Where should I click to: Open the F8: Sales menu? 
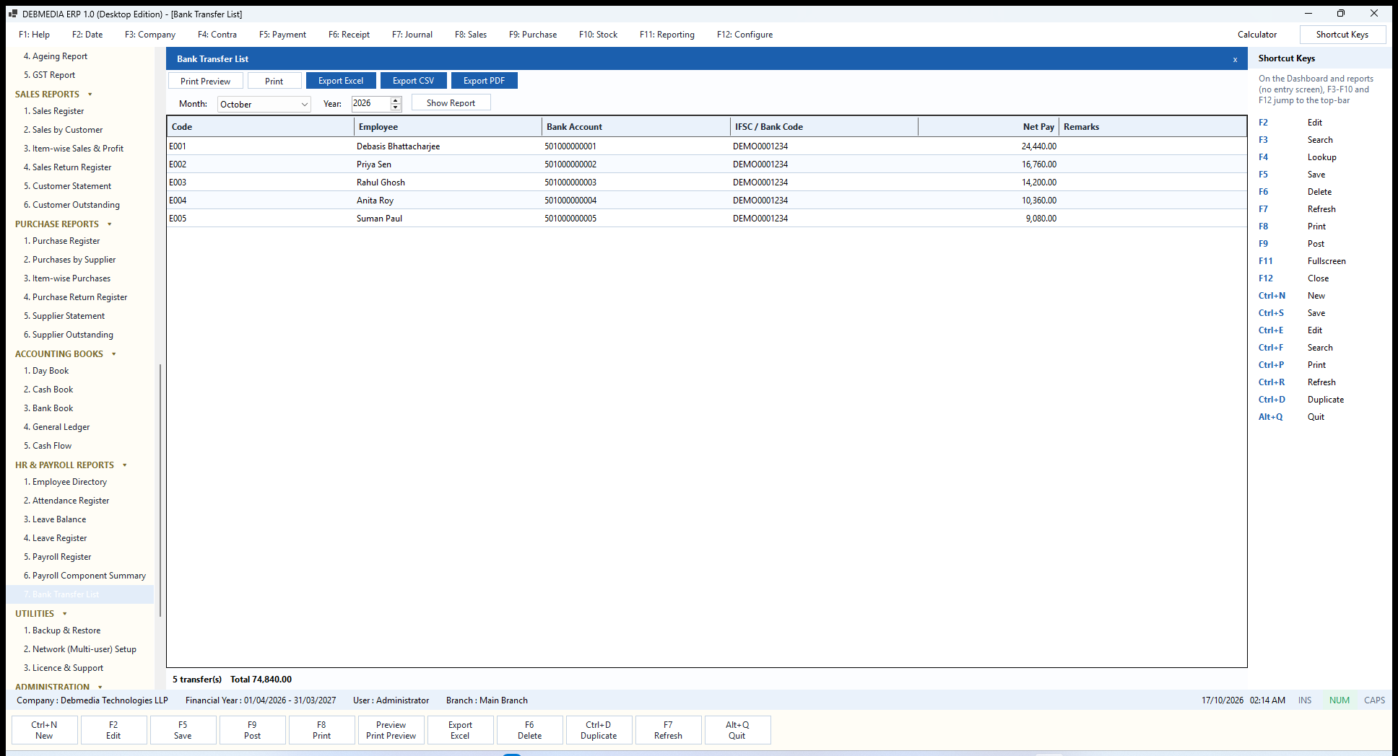pos(471,35)
